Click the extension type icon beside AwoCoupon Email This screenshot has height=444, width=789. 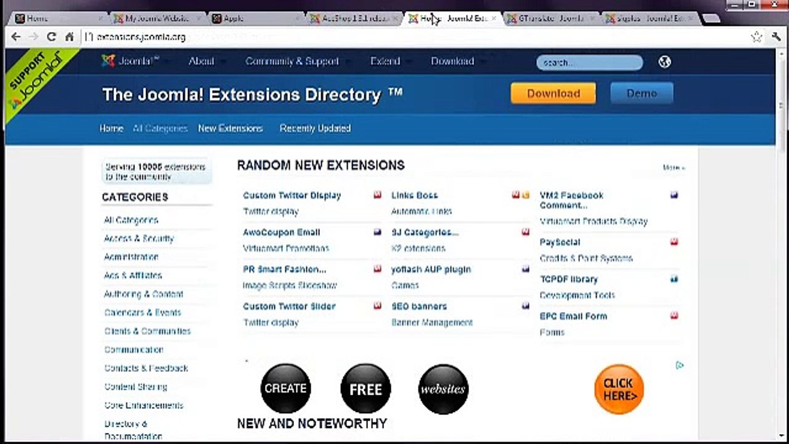[x=377, y=232]
